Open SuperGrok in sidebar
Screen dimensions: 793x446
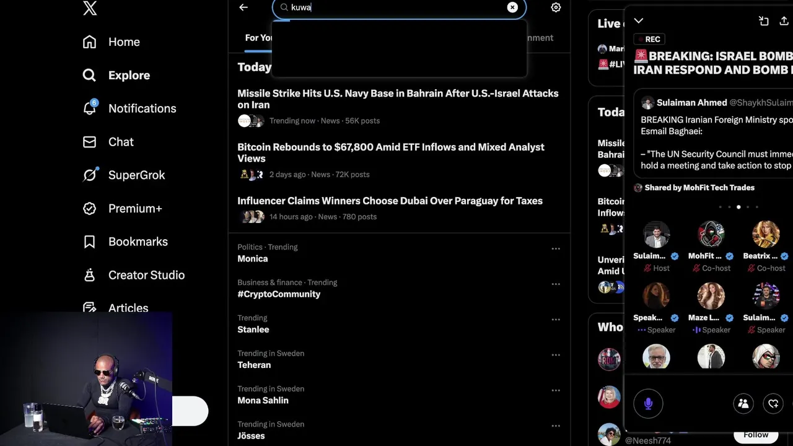coord(124,175)
